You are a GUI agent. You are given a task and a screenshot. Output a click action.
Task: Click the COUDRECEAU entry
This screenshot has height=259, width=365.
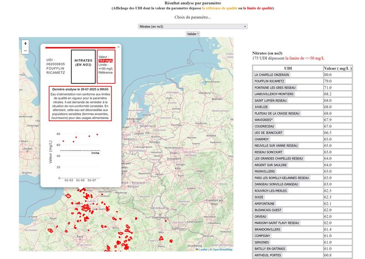point(265,126)
